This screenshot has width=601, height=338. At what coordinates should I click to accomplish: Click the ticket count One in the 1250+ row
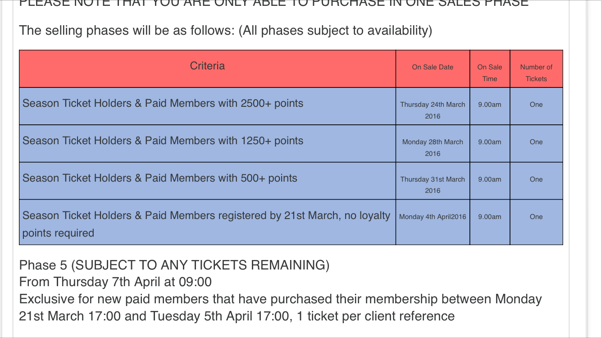536,142
